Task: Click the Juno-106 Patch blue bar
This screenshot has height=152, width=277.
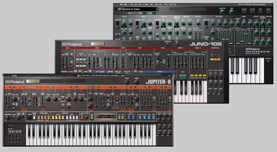Action: 160,72
